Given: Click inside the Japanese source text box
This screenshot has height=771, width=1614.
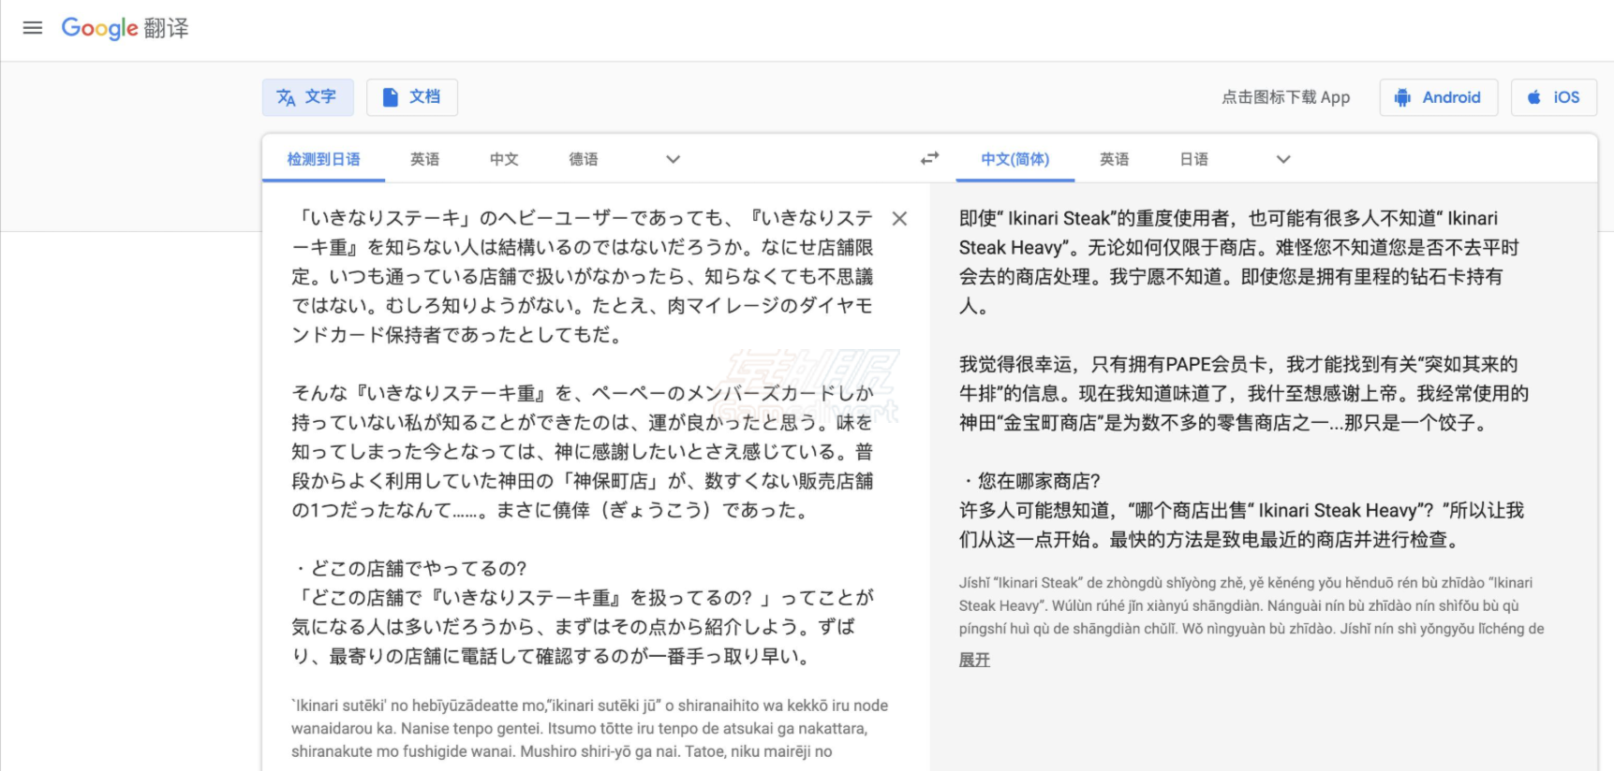Looking at the screenshot, I should (x=583, y=437).
